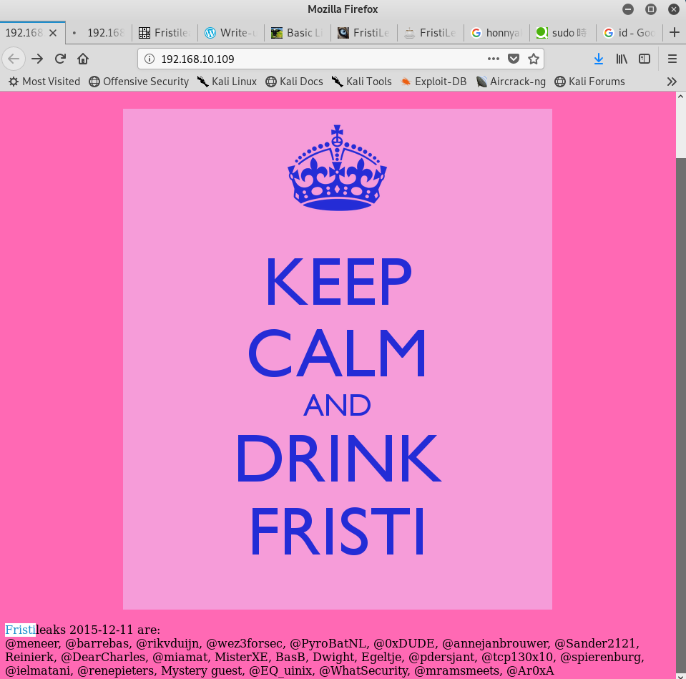Open Kali Docs bookmark

[295, 82]
